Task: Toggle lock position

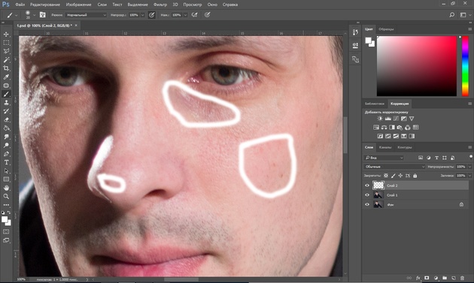Action: [400, 176]
